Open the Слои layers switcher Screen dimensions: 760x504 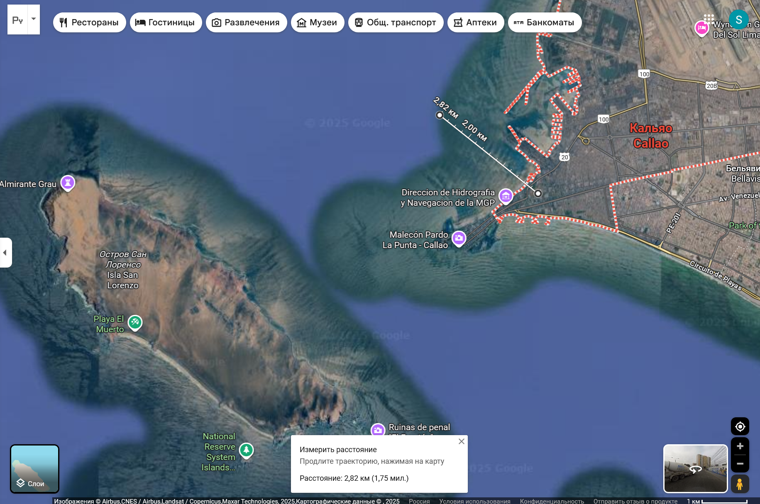point(34,469)
